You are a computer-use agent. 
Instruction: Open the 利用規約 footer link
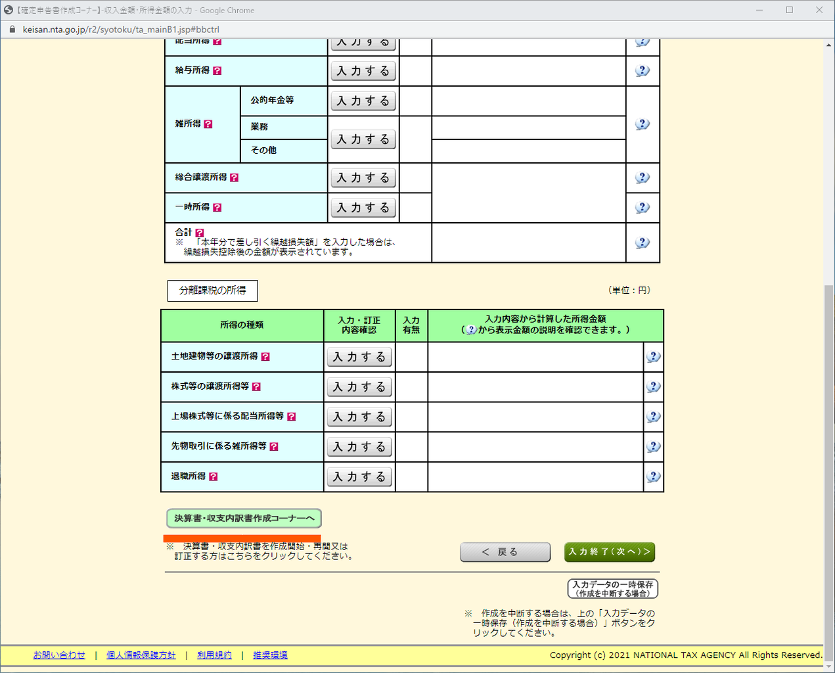click(214, 655)
